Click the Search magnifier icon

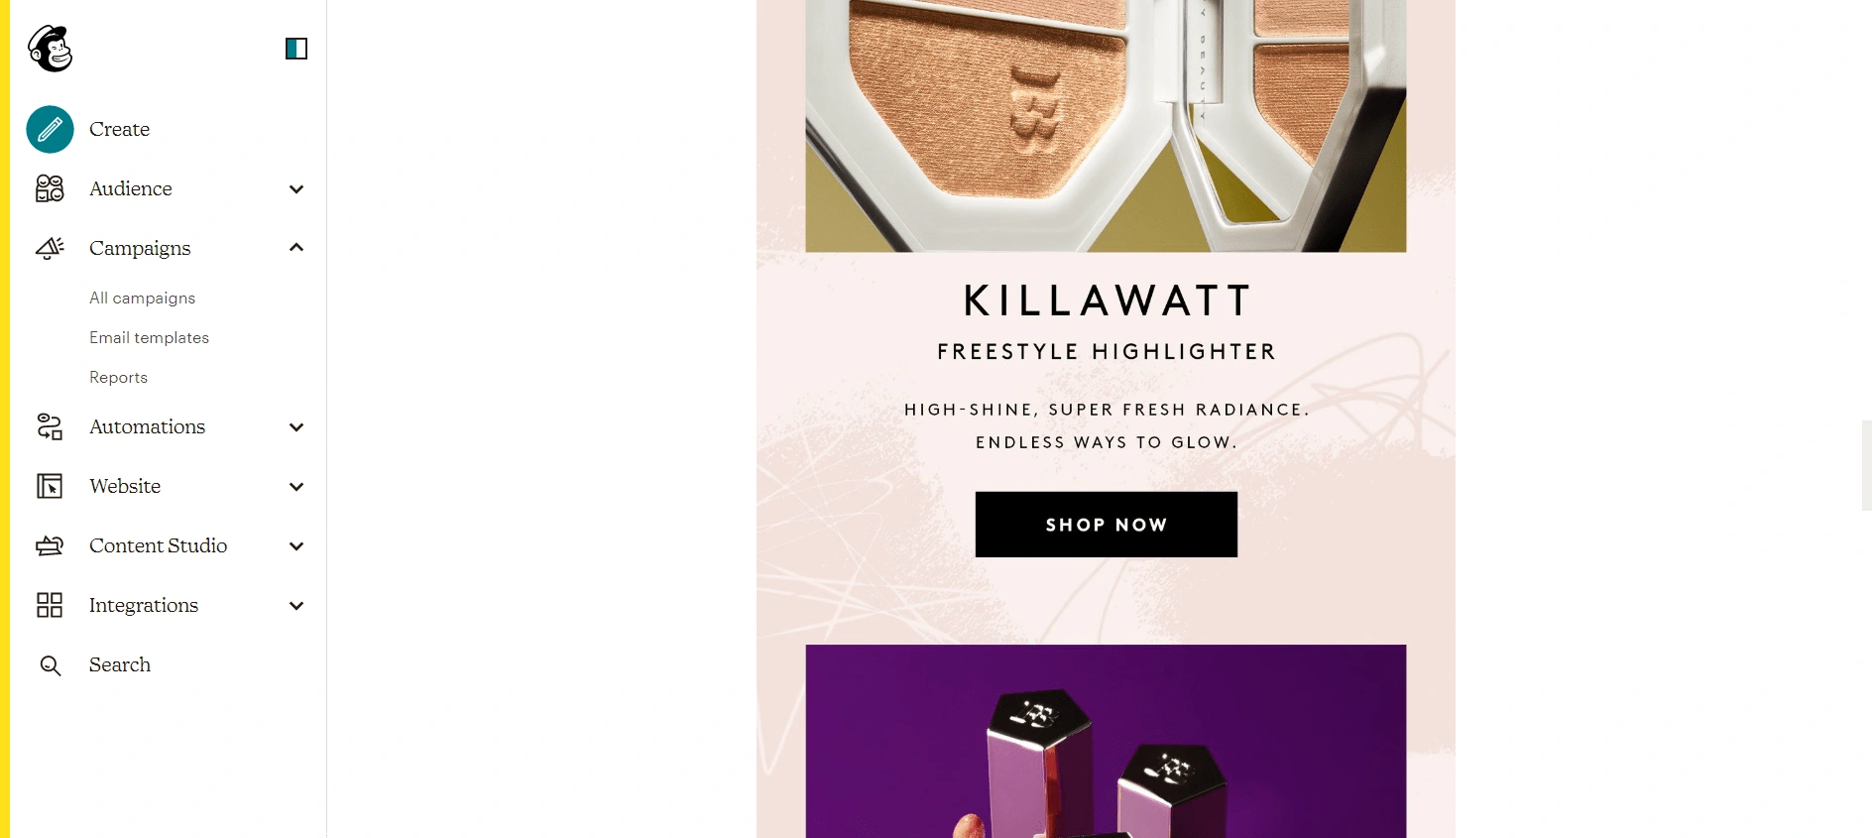click(50, 665)
